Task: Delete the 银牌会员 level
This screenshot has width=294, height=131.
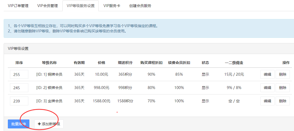Action: coord(282,88)
